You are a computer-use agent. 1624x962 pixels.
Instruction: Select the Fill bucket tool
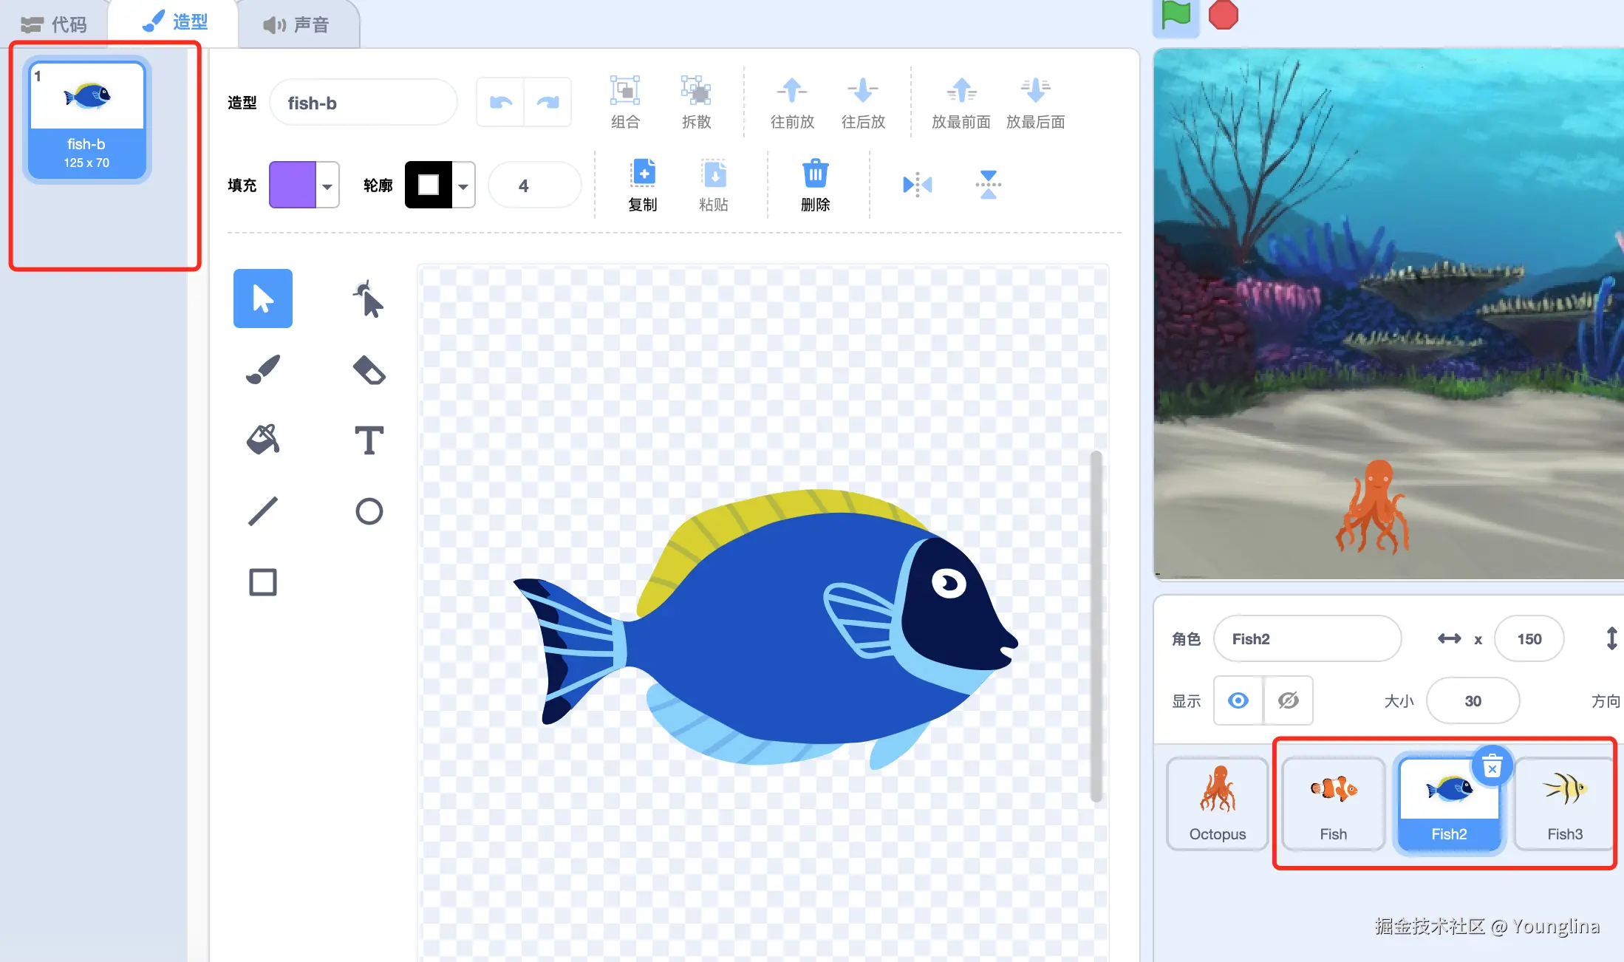(263, 440)
